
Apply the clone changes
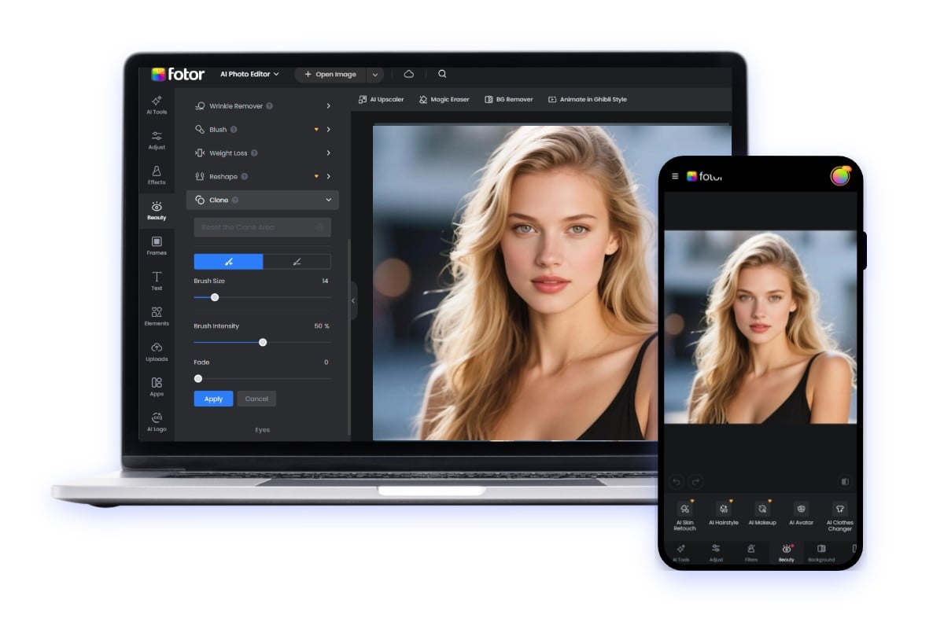pos(212,399)
